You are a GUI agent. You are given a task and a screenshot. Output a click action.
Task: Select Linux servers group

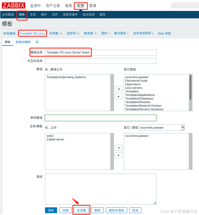tap(134, 88)
